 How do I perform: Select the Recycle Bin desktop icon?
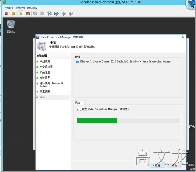(x=11, y=26)
